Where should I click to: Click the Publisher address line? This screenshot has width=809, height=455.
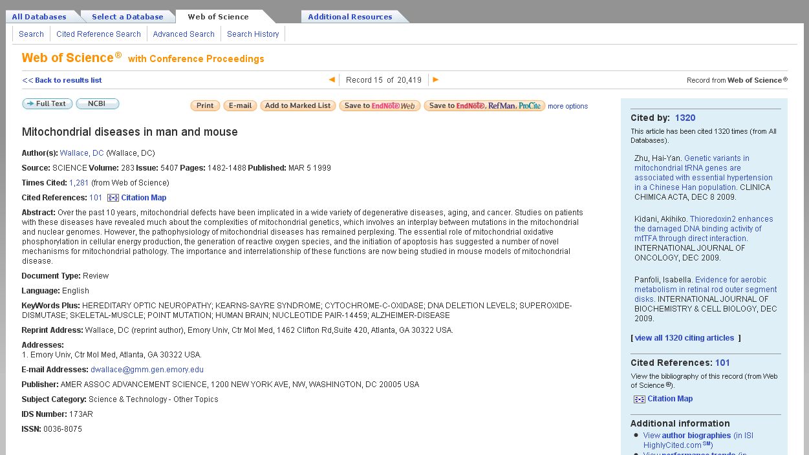[x=221, y=385]
